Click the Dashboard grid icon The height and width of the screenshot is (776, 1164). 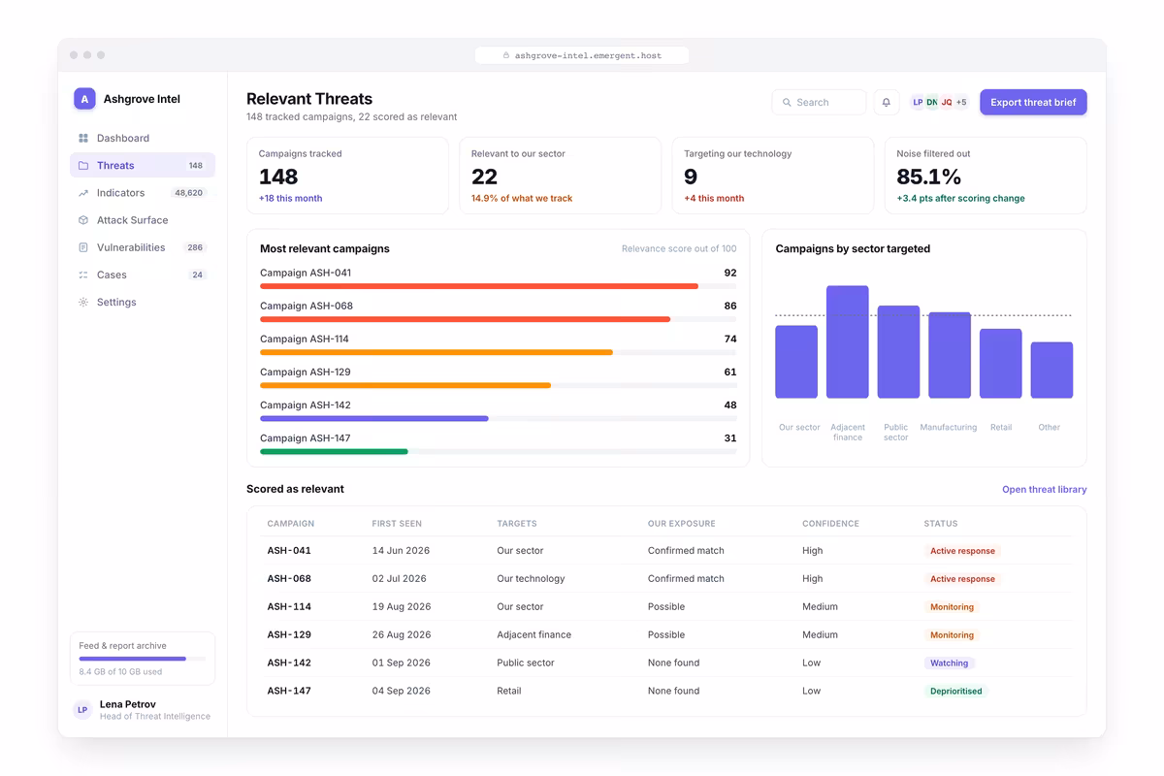pyautogui.click(x=83, y=138)
